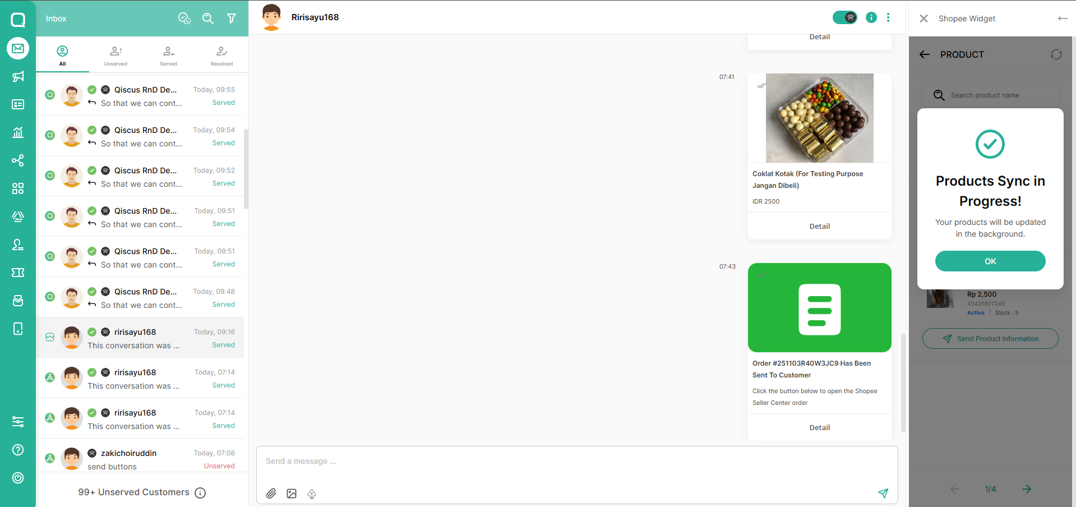Switch to the Served tab

point(169,56)
